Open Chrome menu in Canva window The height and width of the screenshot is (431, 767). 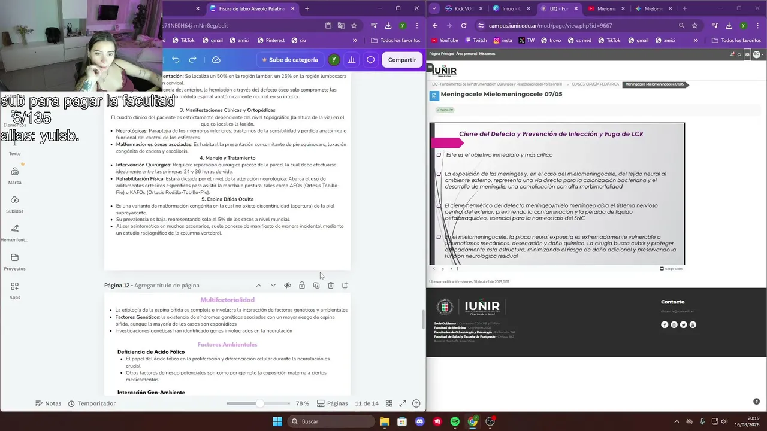pos(417,26)
